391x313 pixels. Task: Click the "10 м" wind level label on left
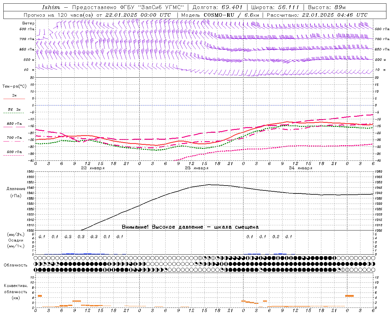pyautogui.click(x=29, y=70)
